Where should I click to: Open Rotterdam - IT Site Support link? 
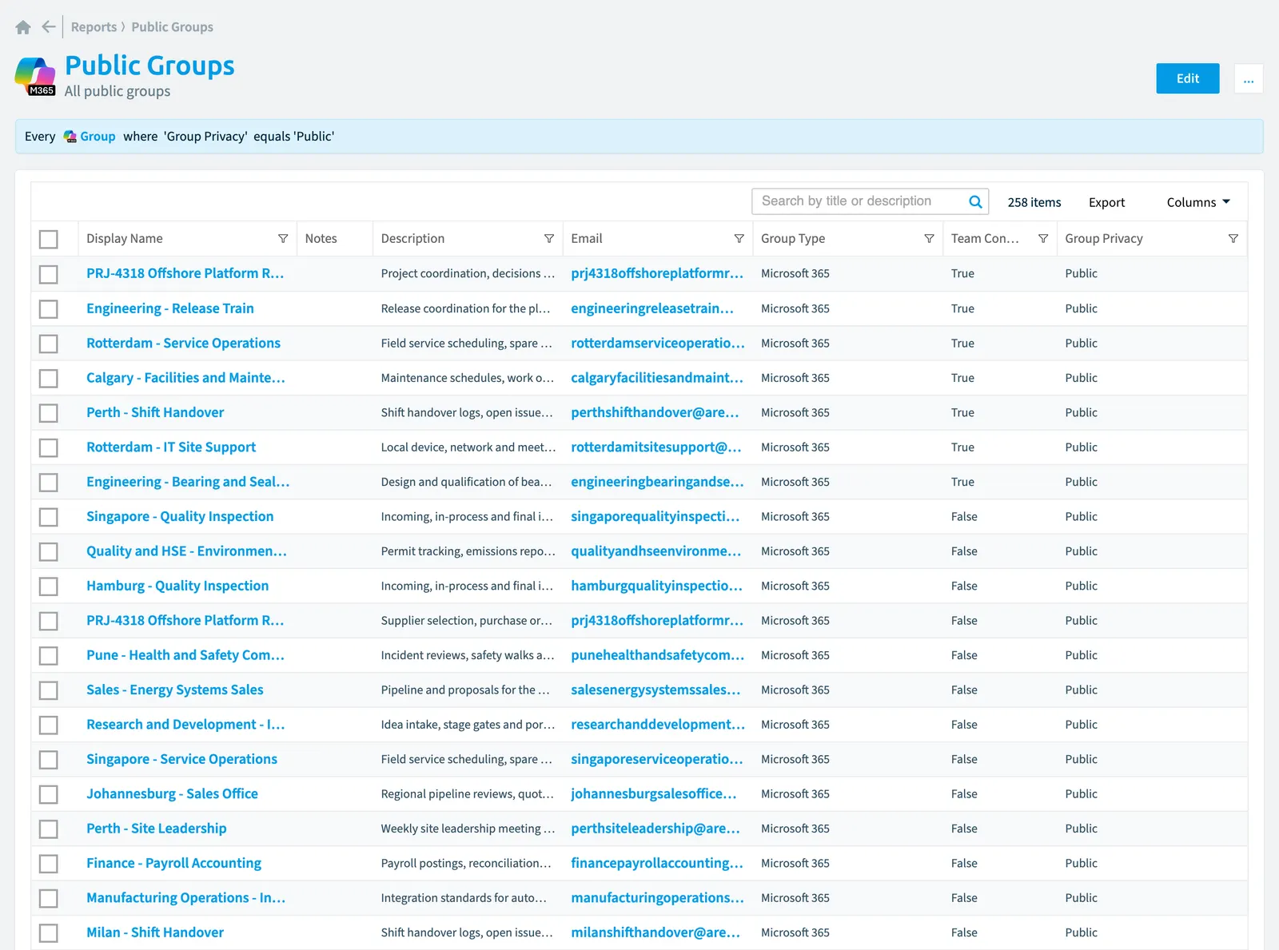171,447
